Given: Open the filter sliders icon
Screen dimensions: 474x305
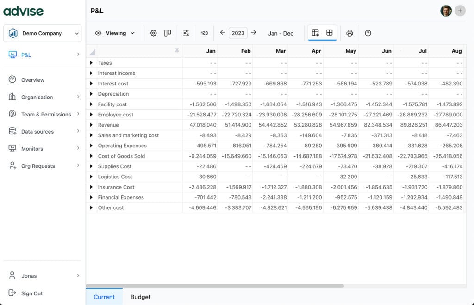Looking at the screenshot, I should click(x=186, y=33).
